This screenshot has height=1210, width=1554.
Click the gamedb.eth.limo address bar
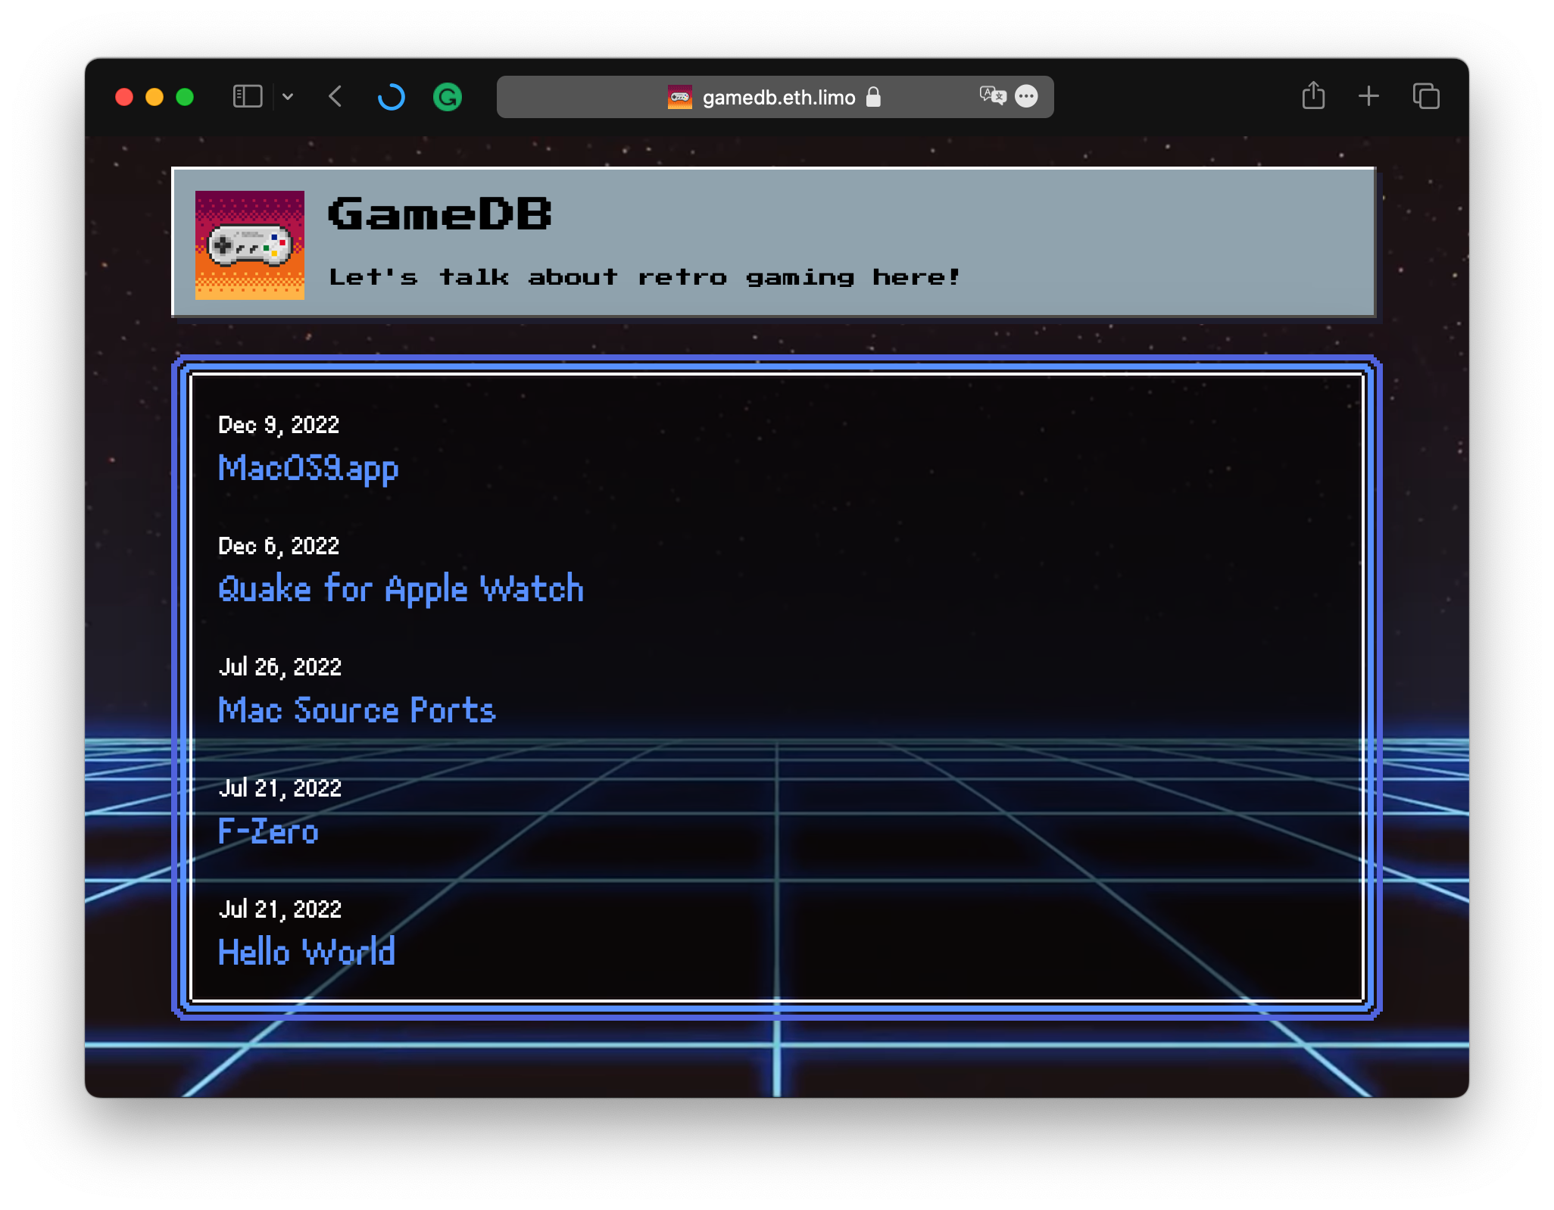tap(775, 97)
